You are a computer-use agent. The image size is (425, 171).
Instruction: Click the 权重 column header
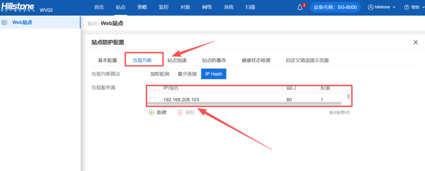coord(325,88)
